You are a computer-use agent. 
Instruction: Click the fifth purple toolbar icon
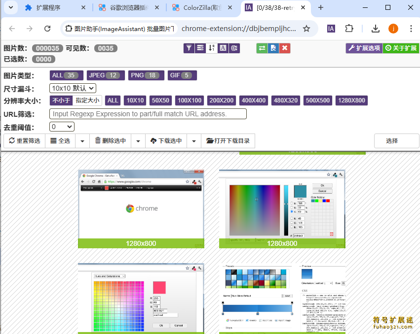(234, 48)
